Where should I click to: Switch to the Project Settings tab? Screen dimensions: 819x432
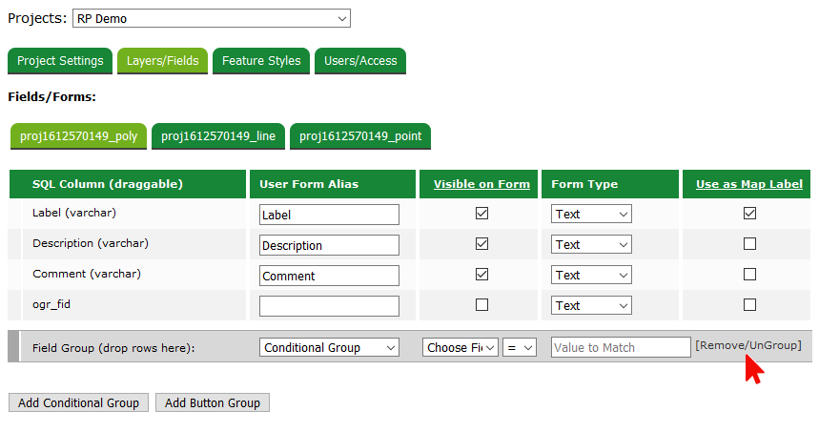coord(60,61)
